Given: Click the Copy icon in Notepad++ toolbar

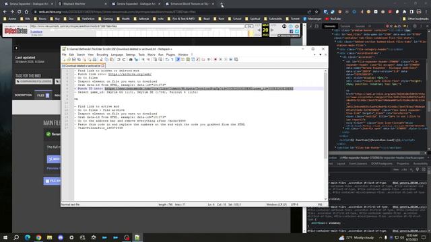Looking at the screenshot, I should (106, 59).
